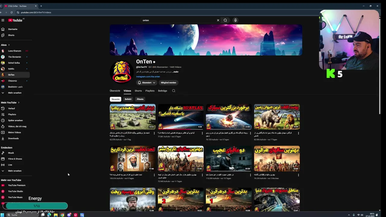Click the magnifier search button

click(x=225, y=20)
